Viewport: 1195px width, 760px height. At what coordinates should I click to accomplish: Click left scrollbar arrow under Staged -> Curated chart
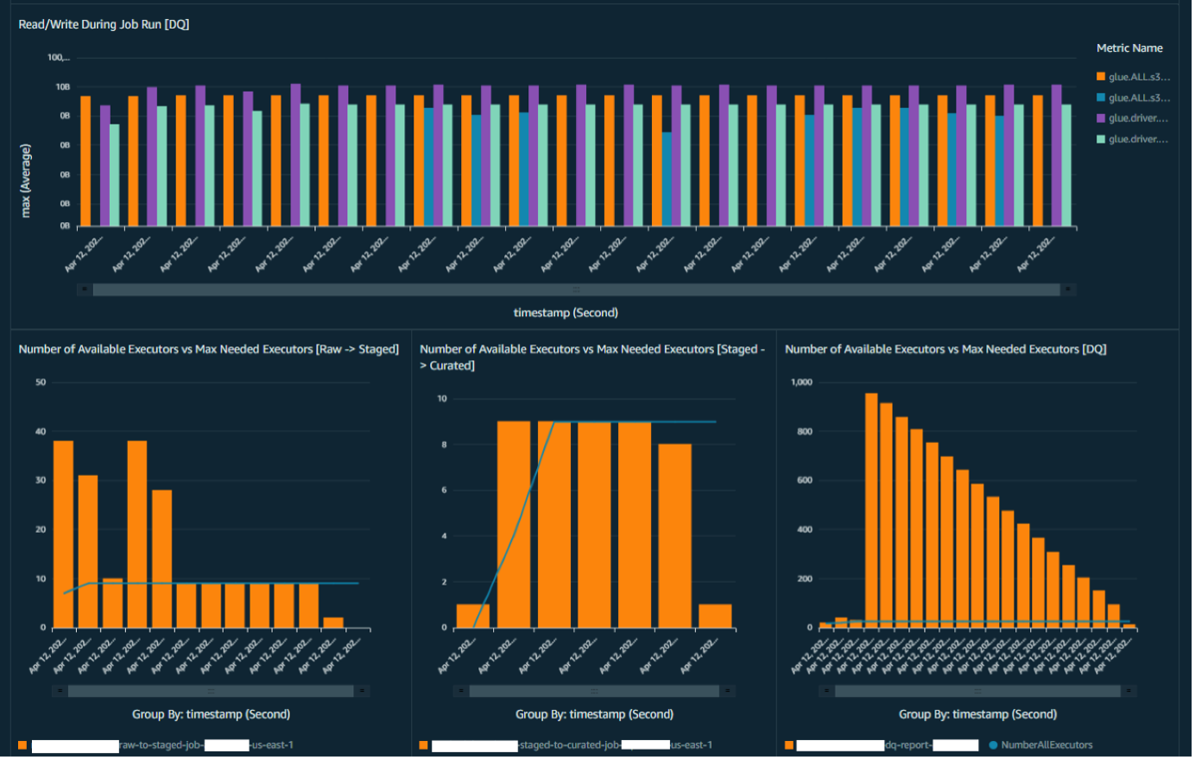coord(460,691)
